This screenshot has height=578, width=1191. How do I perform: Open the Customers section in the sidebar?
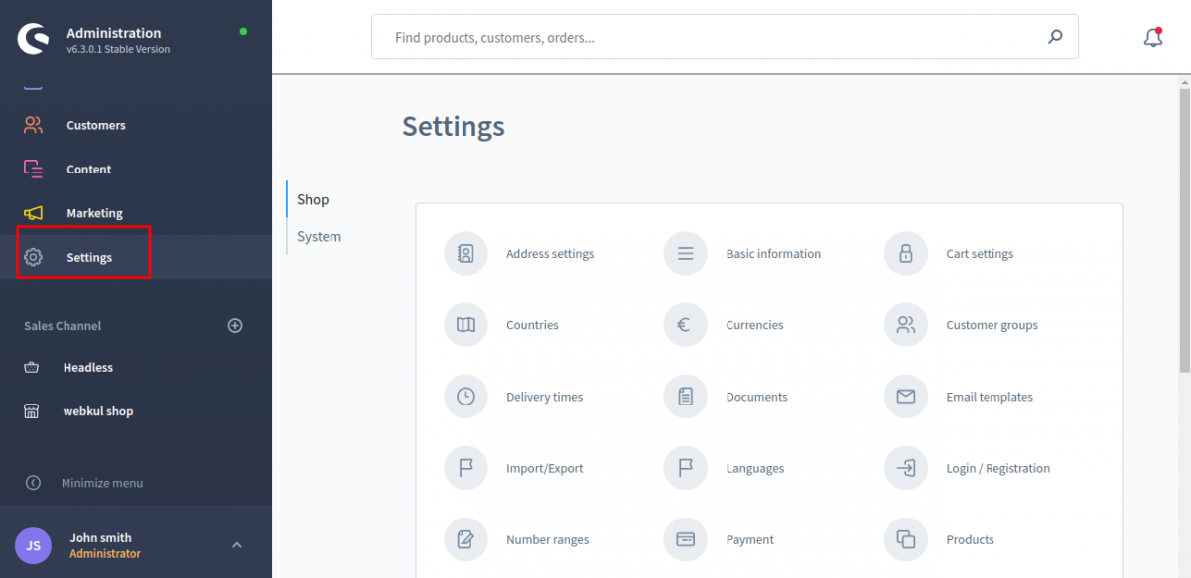click(95, 125)
